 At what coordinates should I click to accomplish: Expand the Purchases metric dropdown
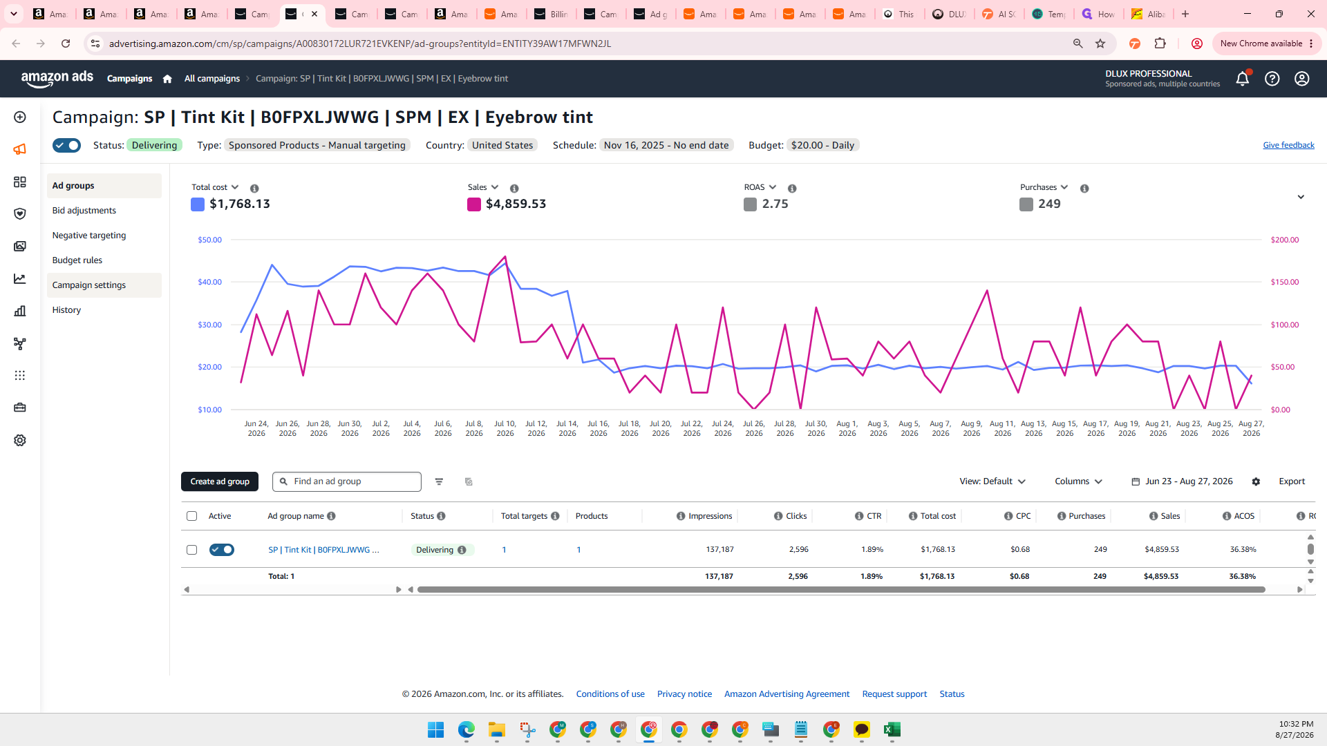tap(1044, 187)
